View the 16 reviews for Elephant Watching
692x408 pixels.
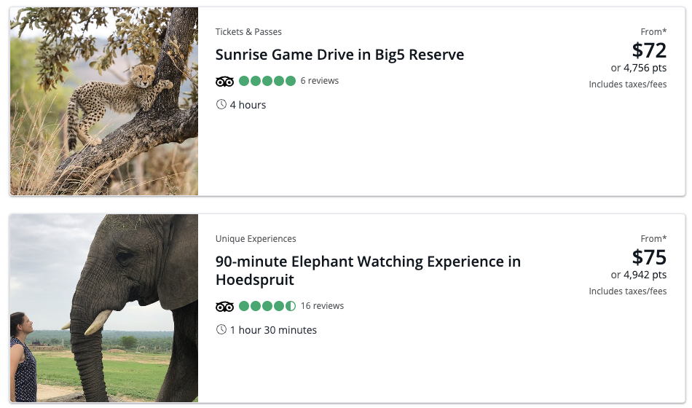(x=322, y=306)
